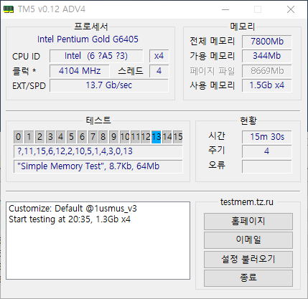Click the testmem.tz.ru group label
308x299 pixels.
click(x=247, y=202)
